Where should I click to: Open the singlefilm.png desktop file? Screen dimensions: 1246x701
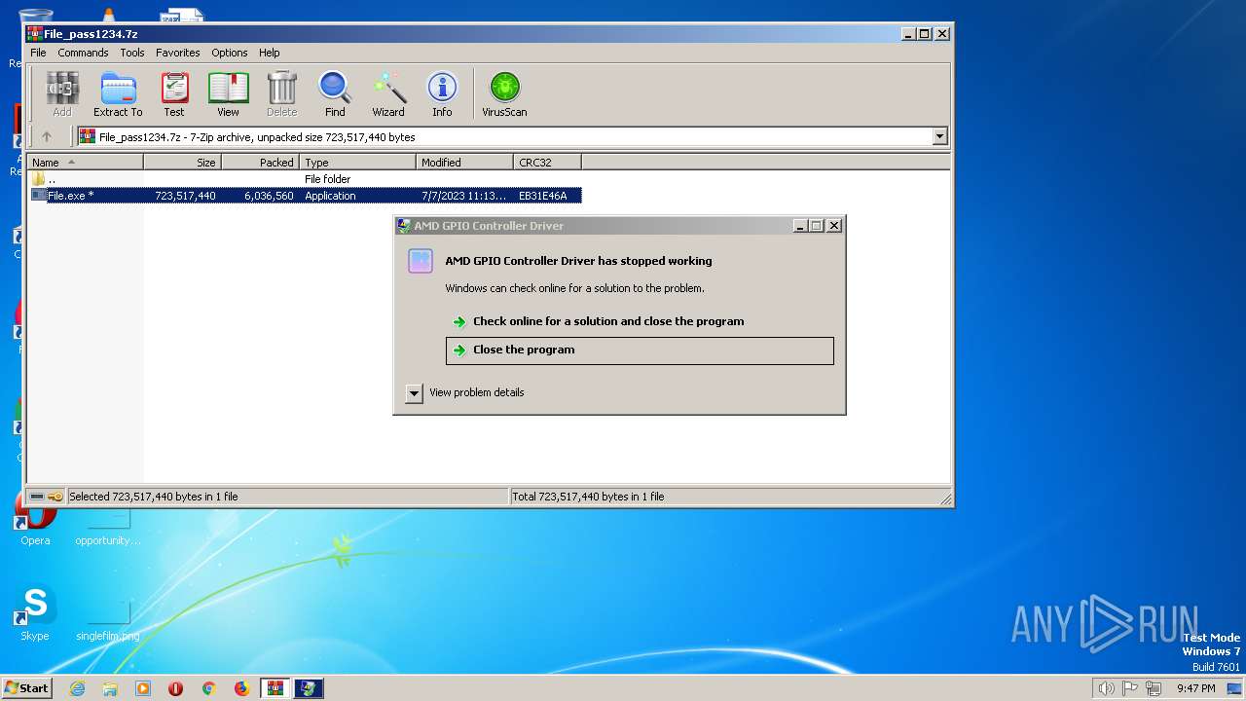[108, 619]
